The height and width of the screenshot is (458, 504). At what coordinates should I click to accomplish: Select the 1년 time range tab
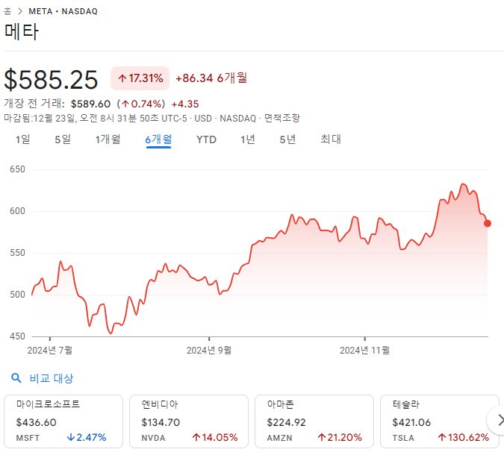[248, 139]
